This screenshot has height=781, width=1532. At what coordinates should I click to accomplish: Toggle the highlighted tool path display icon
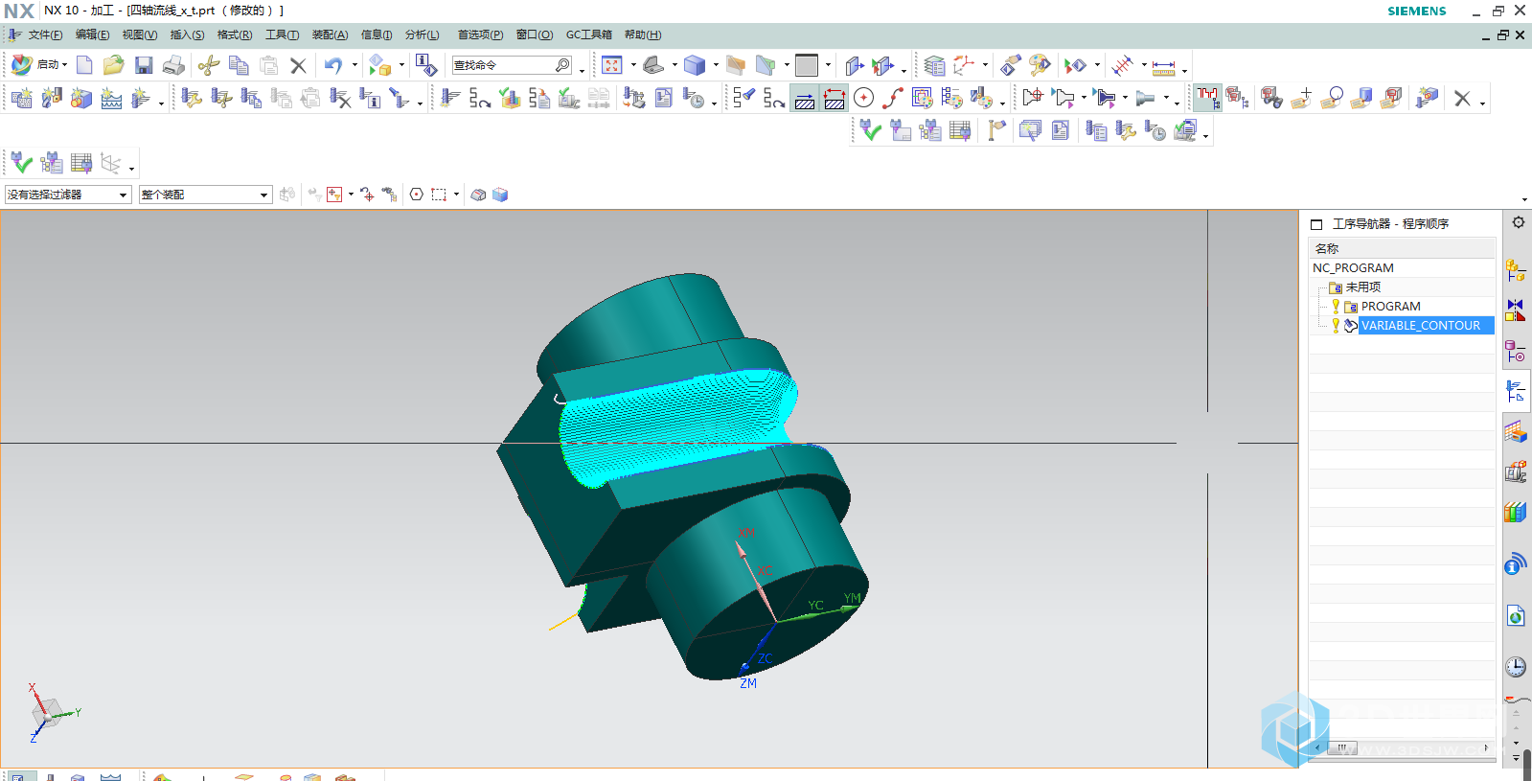pos(805,98)
